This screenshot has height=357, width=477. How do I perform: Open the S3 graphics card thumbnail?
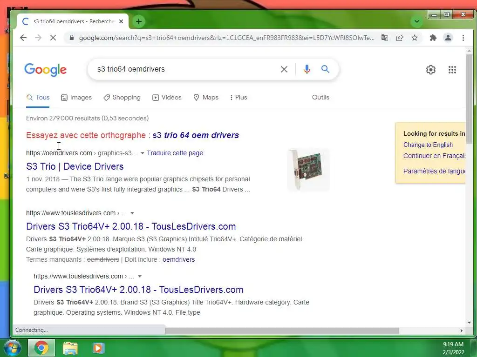tap(308, 170)
